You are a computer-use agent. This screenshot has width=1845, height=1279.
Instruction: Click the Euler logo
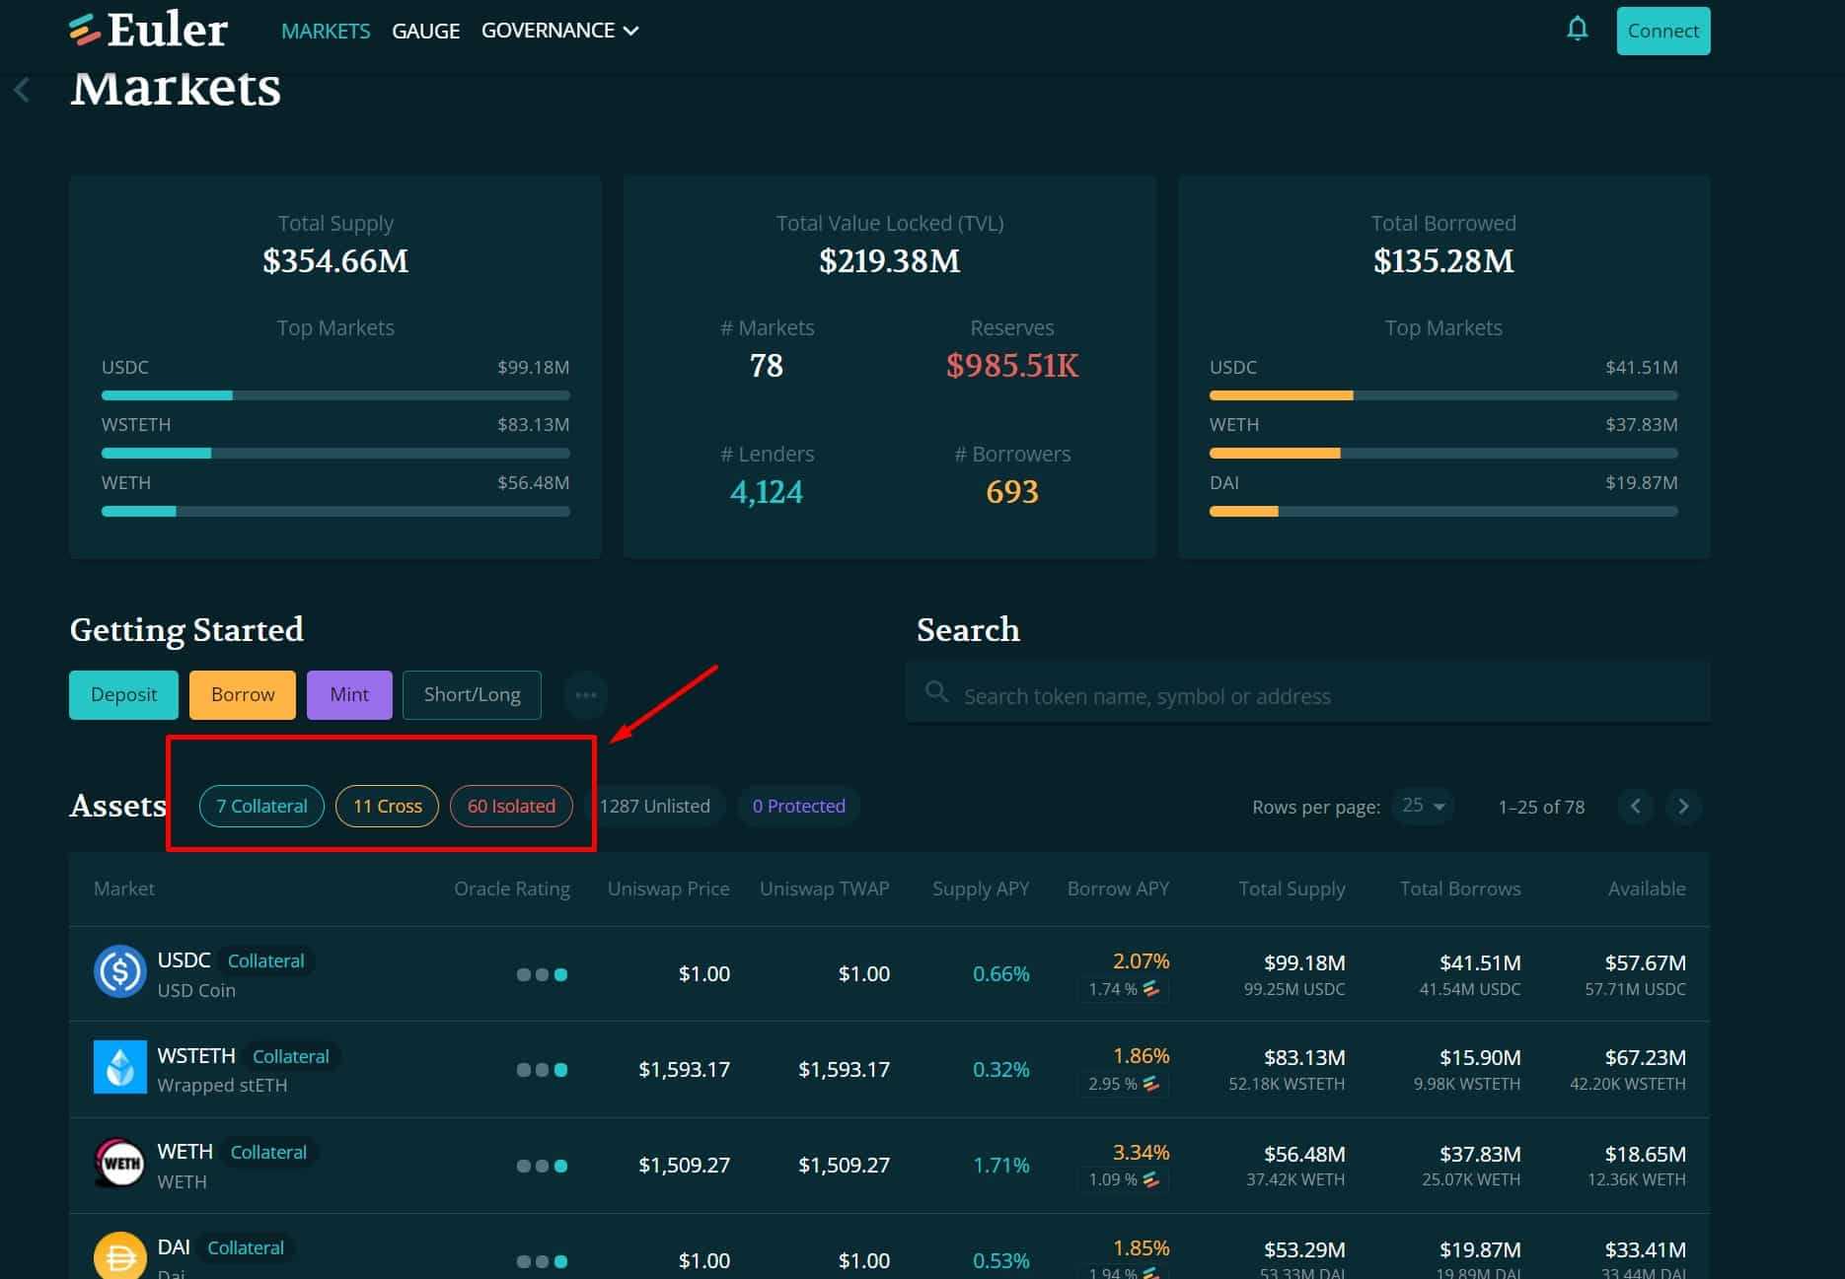click(149, 31)
